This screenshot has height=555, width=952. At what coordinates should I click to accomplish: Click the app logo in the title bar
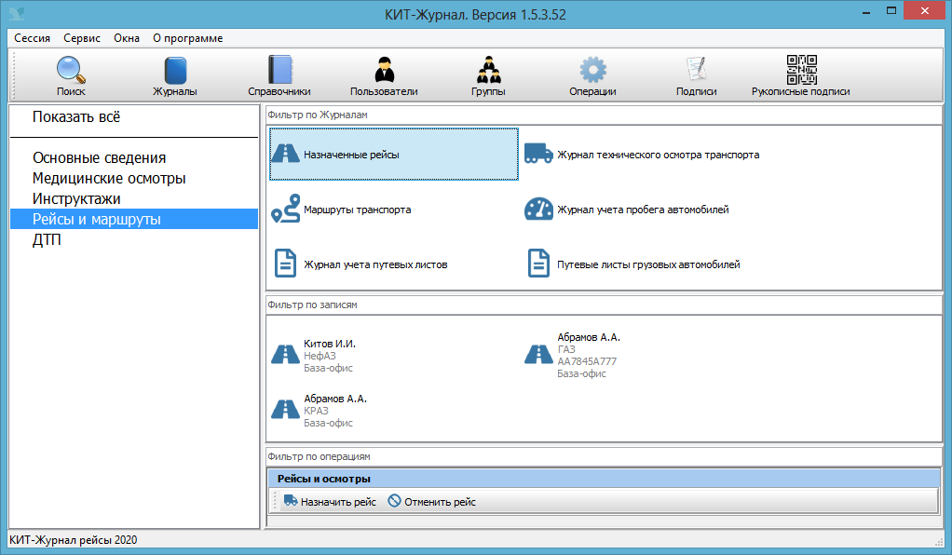[17, 13]
